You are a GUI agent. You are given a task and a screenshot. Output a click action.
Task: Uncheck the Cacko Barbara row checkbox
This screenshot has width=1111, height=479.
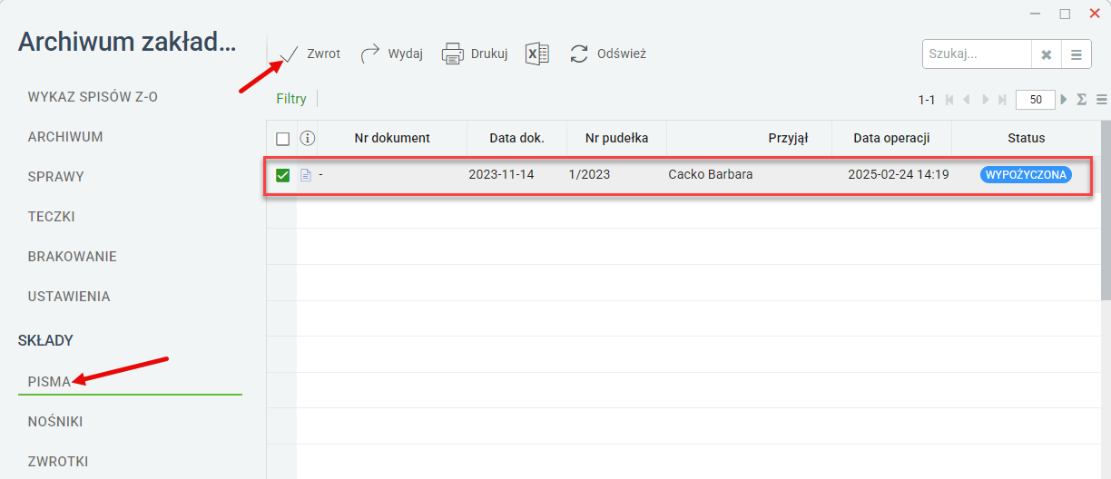[282, 175]
